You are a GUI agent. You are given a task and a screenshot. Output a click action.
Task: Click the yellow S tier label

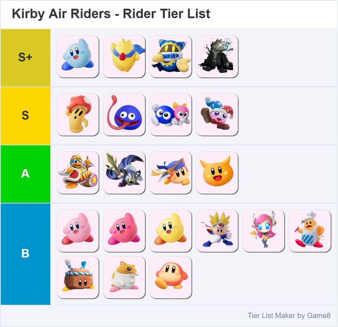pos(25,115)
